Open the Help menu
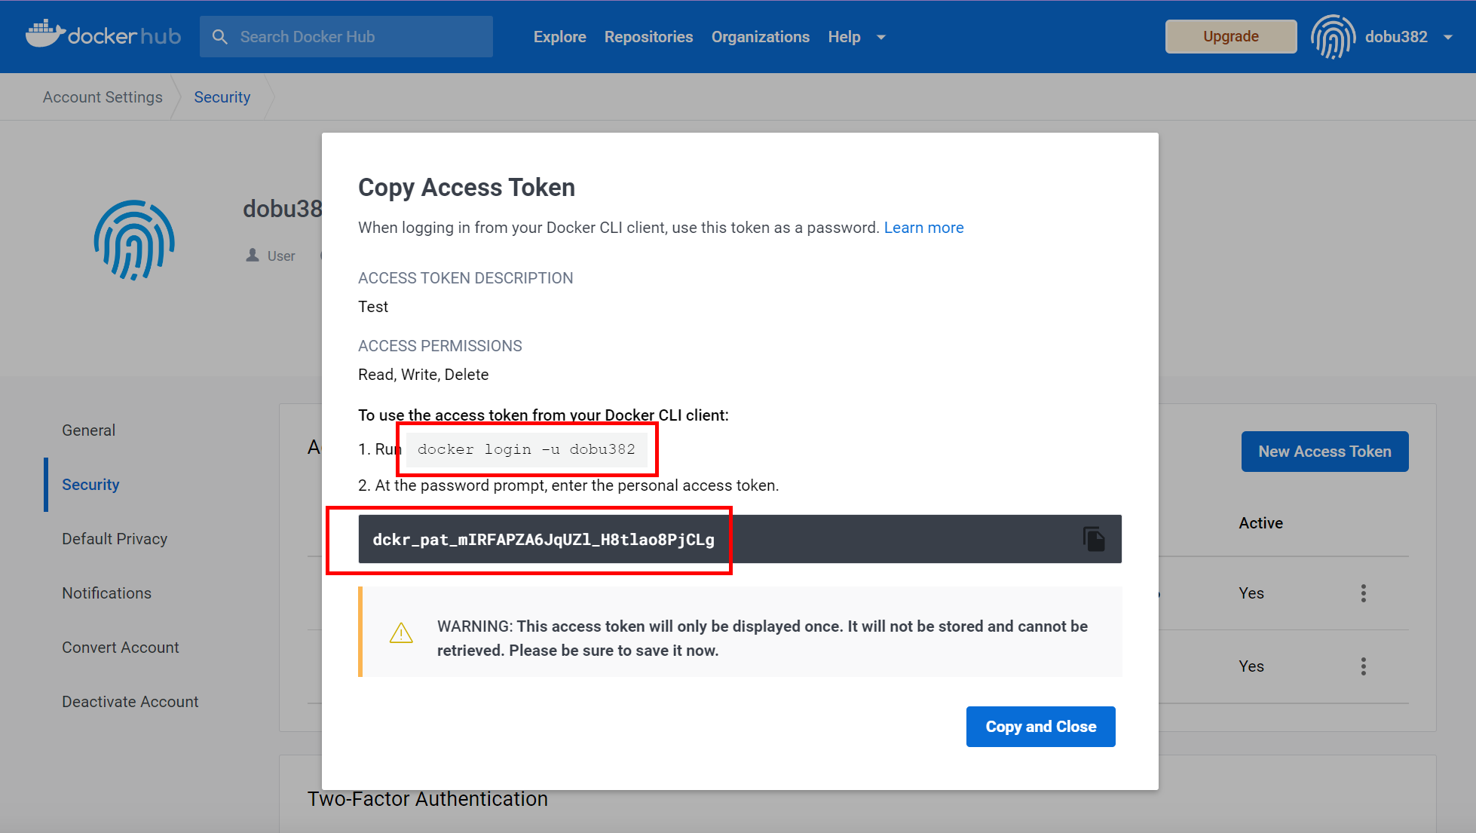Viewport: 1476px width, 833px height. 844,36
